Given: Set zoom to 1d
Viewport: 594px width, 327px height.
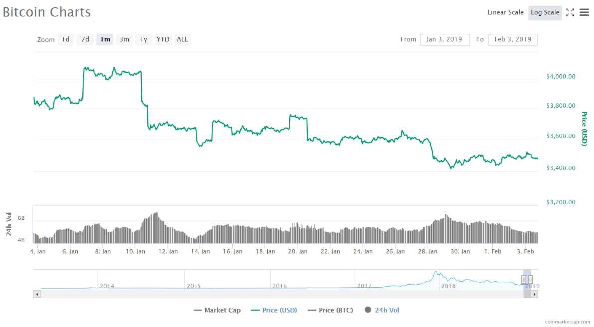Looking at the screenshot, I should click(x=66, y=39).
